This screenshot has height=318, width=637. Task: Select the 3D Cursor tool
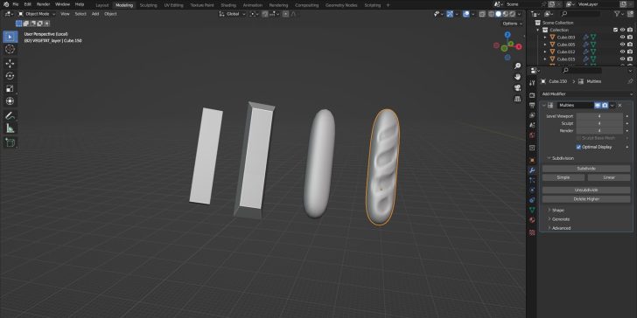pos(10,50)
